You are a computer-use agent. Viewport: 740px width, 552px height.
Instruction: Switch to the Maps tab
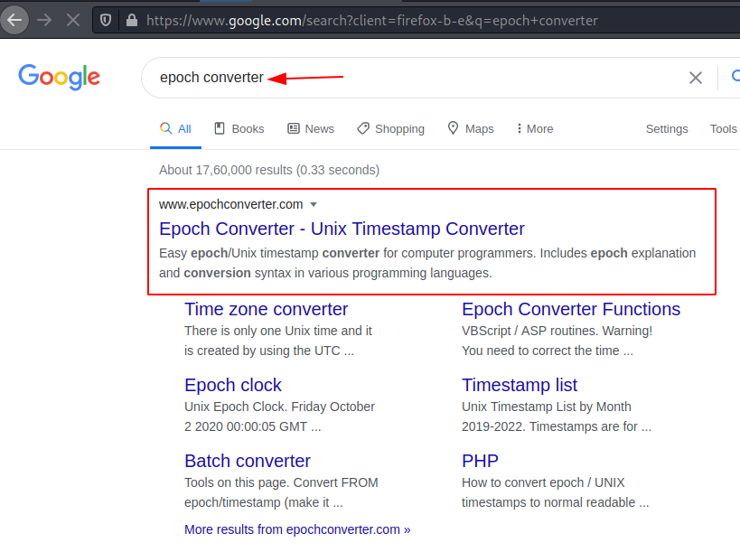471,129
